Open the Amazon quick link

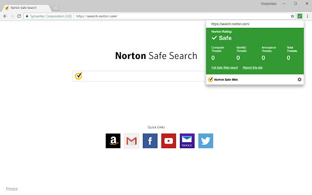(x=113, y=141)
